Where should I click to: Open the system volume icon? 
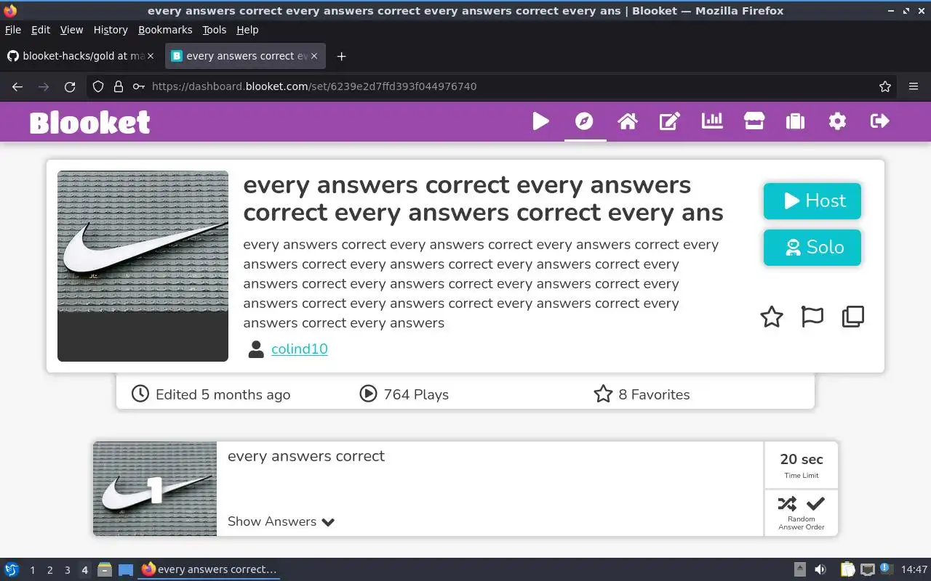pos(820,570)
